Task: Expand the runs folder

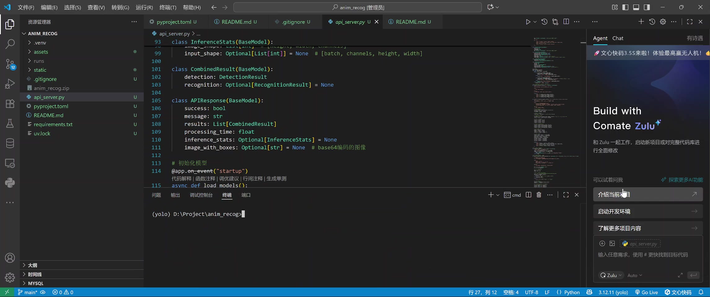Action: pos(29,61)
